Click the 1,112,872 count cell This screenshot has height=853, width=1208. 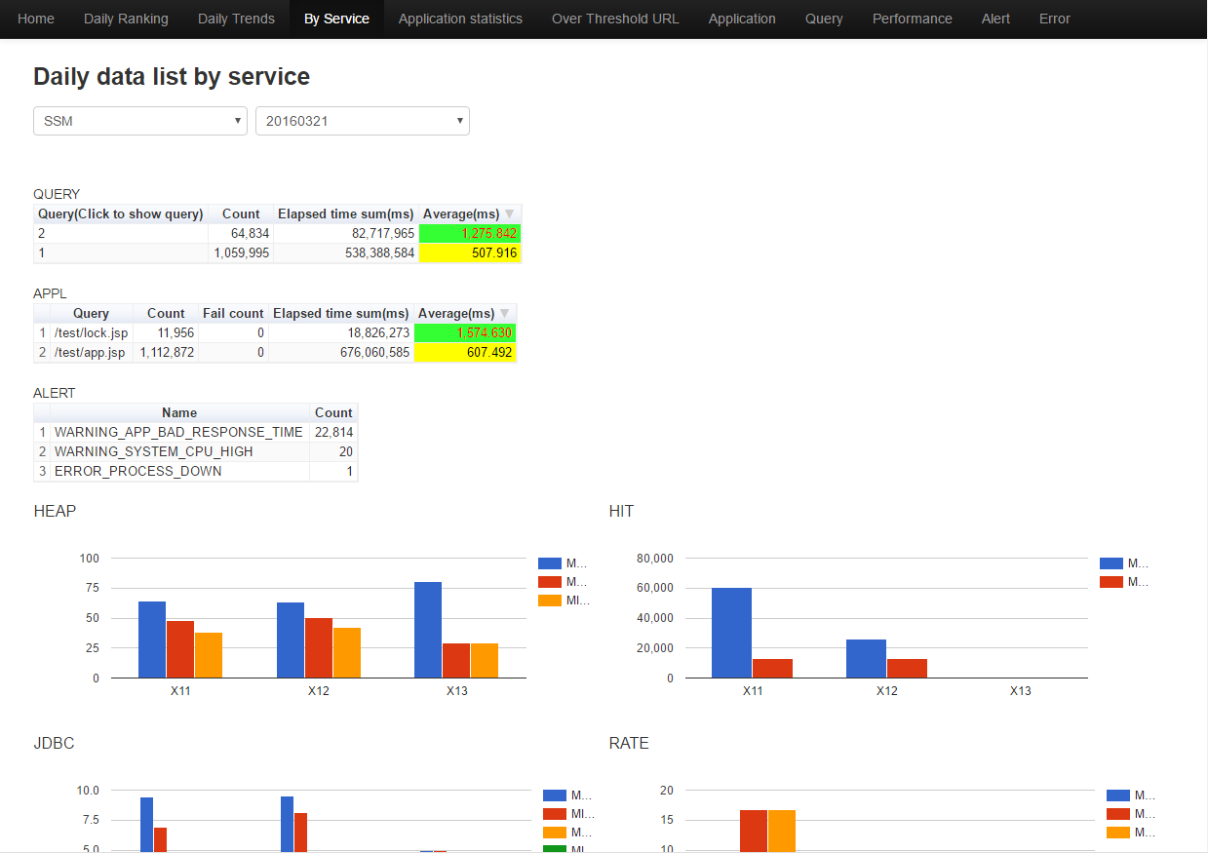tap(166, 353)
